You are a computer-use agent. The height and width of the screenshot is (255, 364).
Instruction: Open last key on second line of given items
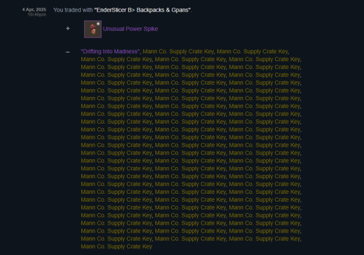pyautogui.click(x=265, y=59)
